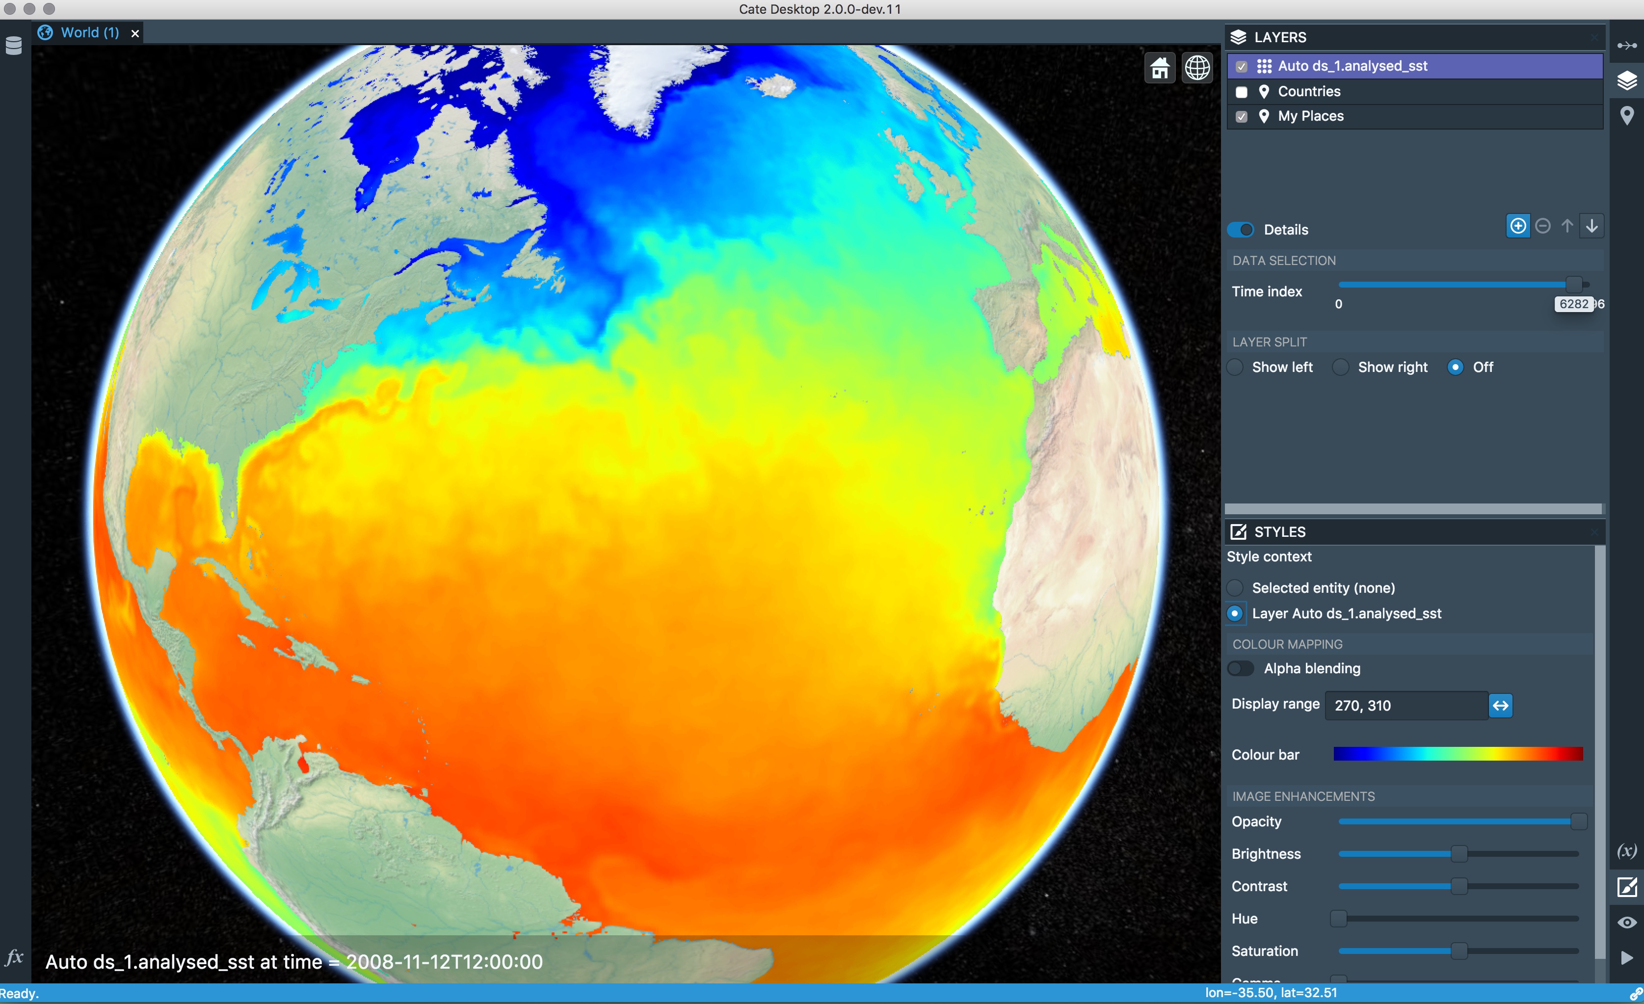Screen dimensions: 1644x1004
Task: Enable the Alpha blending switch
Action: (x=1241, y=668)
